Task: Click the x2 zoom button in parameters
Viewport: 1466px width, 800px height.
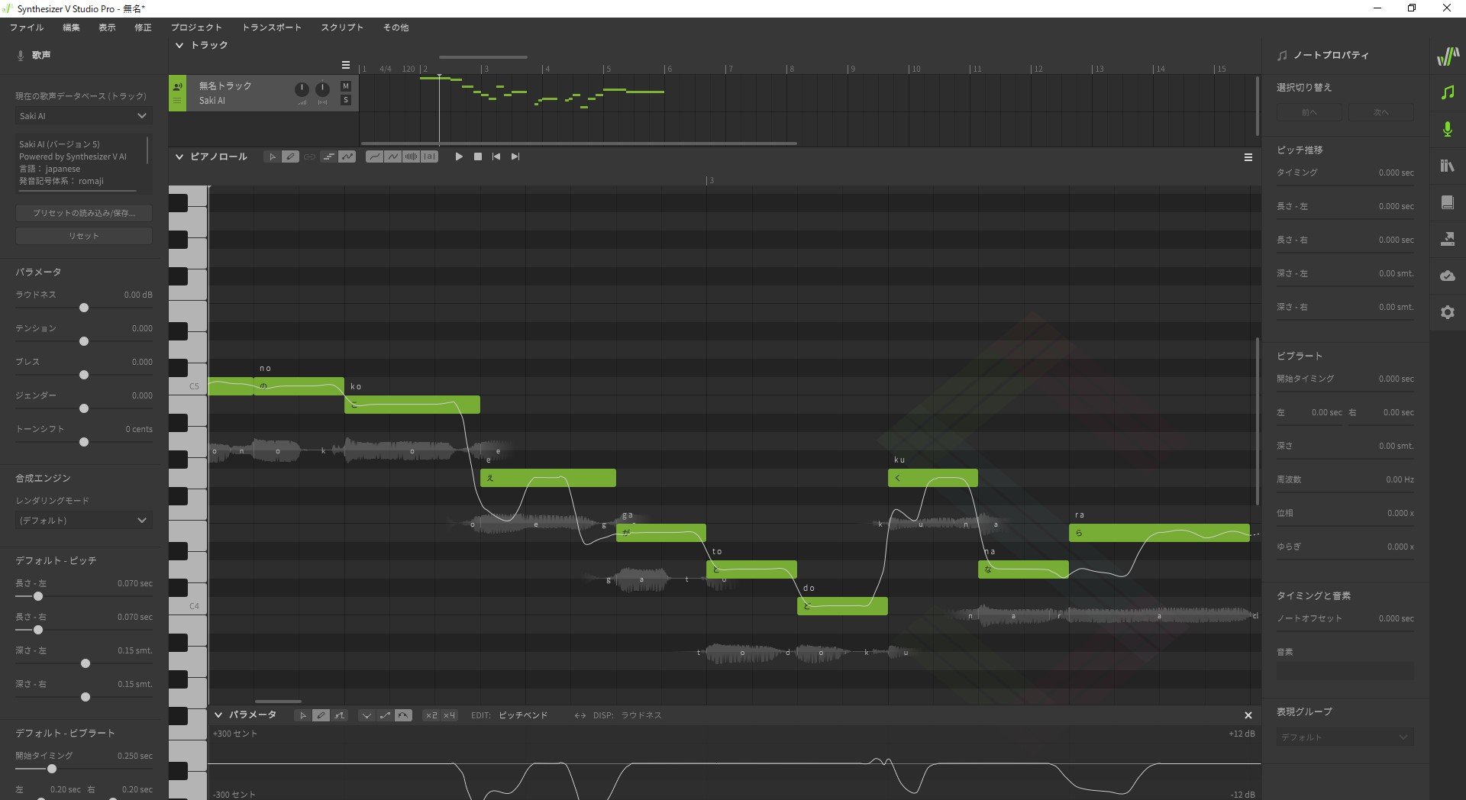Action: (x=431, y=715)
